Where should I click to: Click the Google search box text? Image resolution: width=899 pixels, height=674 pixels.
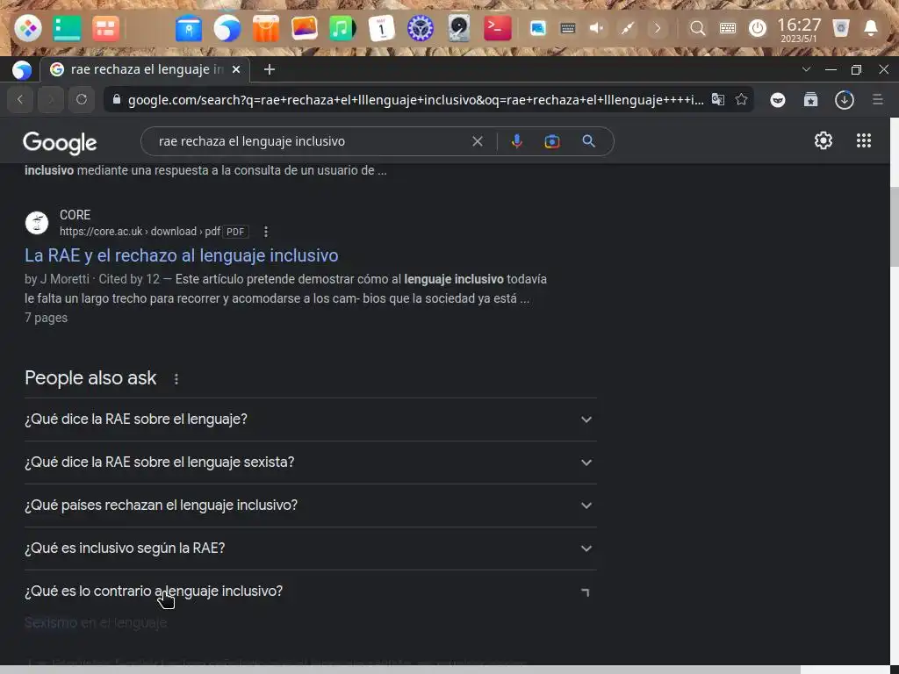(x=252, y=141)
